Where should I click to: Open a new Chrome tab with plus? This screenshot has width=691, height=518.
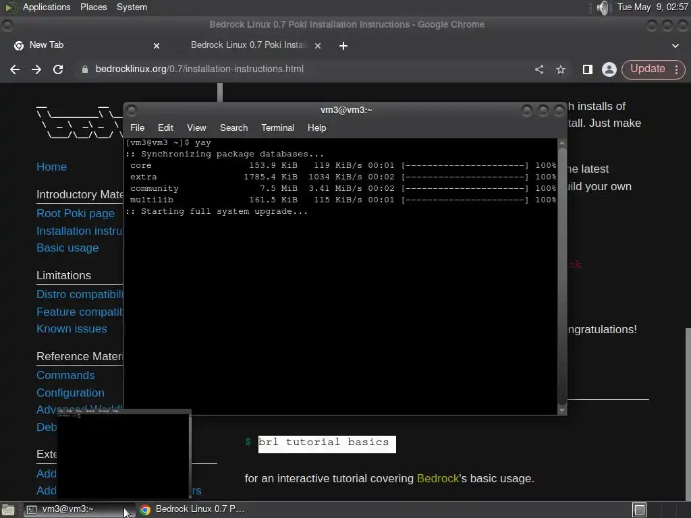(x=343, y=45)
